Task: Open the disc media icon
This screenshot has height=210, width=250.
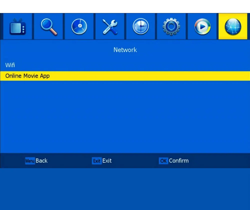Action: 79,26
